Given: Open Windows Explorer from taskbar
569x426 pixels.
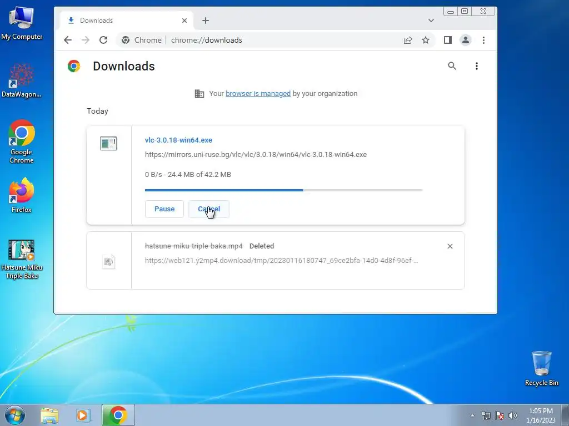Looking at the screenshot, I should tap(49, 415).
